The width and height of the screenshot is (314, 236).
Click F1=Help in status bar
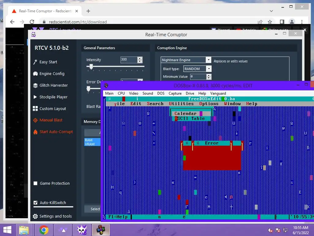click(x=118, y=217)
